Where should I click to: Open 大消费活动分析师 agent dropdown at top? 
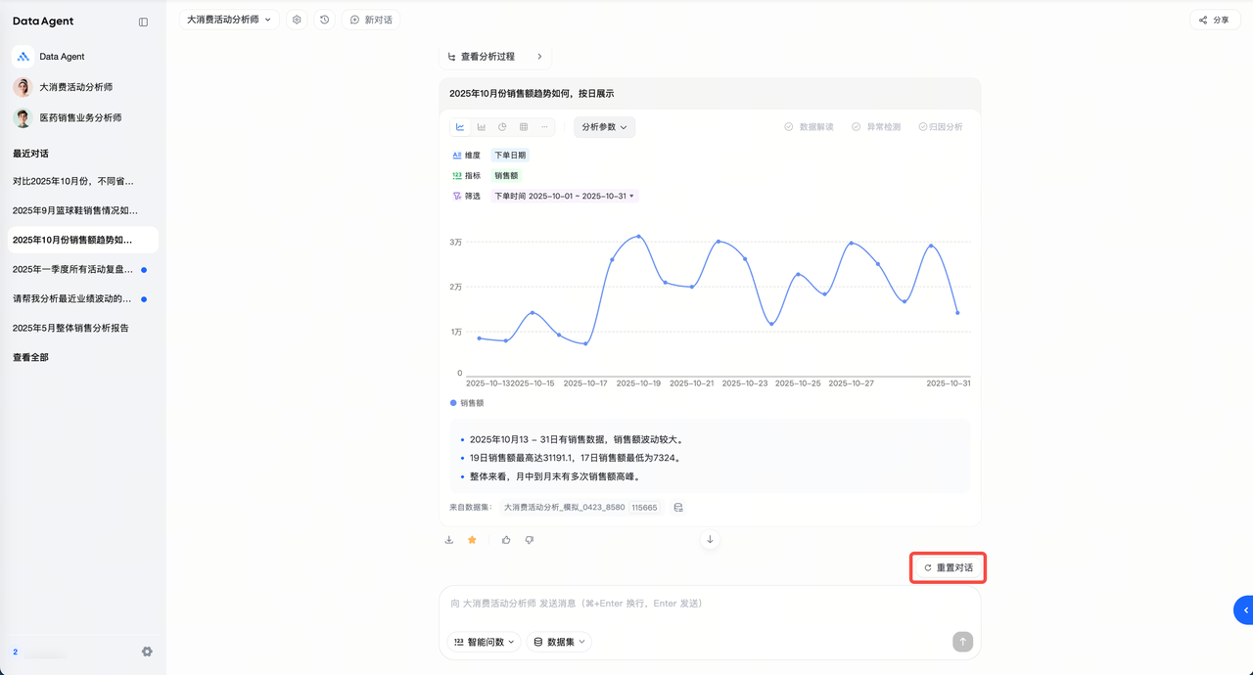[230, 20]
